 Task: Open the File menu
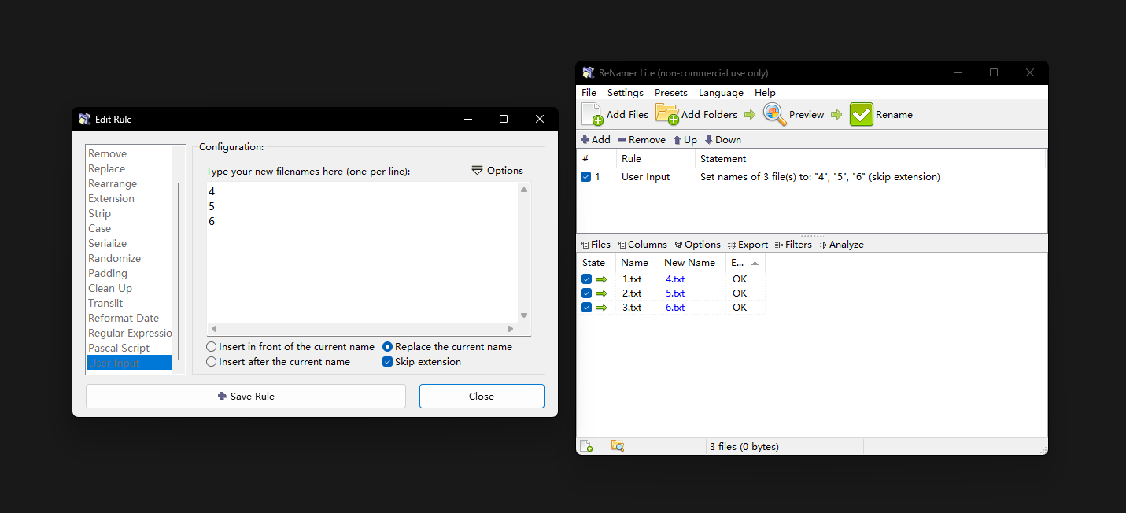pos(589,93)
